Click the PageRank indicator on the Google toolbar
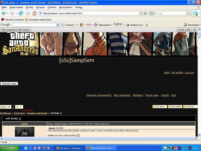Screen dimensions: 201x151 tap(118, 24)
